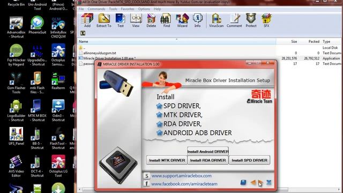Open the DCT-4 Shortcut desktop icon

click(37, 166)
